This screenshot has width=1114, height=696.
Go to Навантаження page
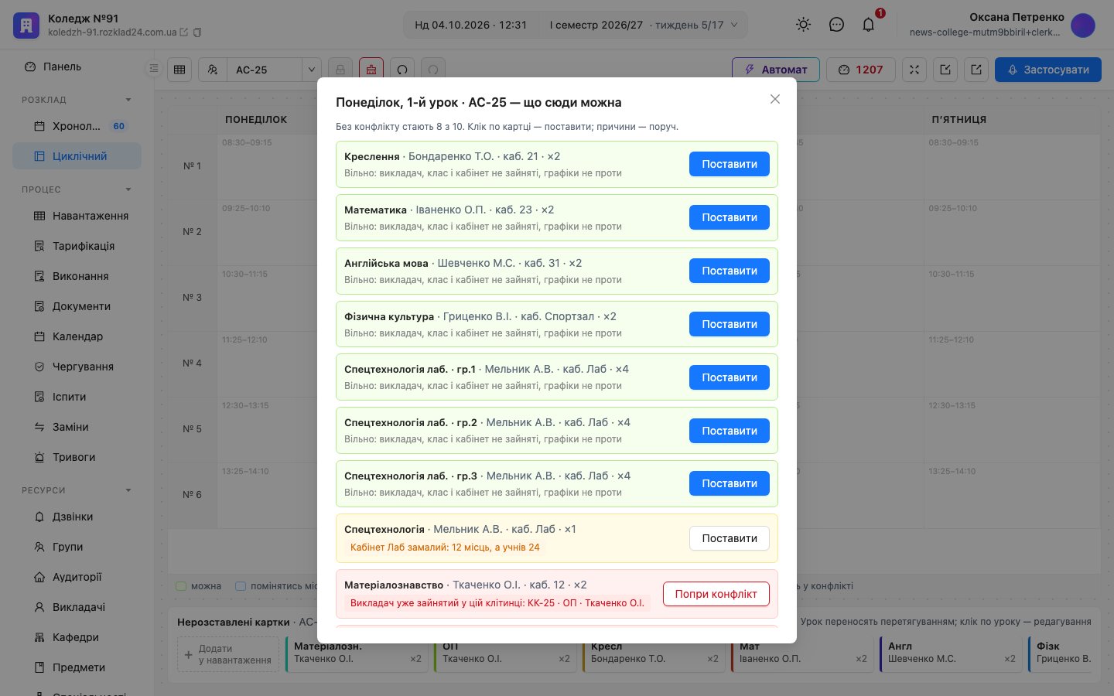tap(77, 216)
